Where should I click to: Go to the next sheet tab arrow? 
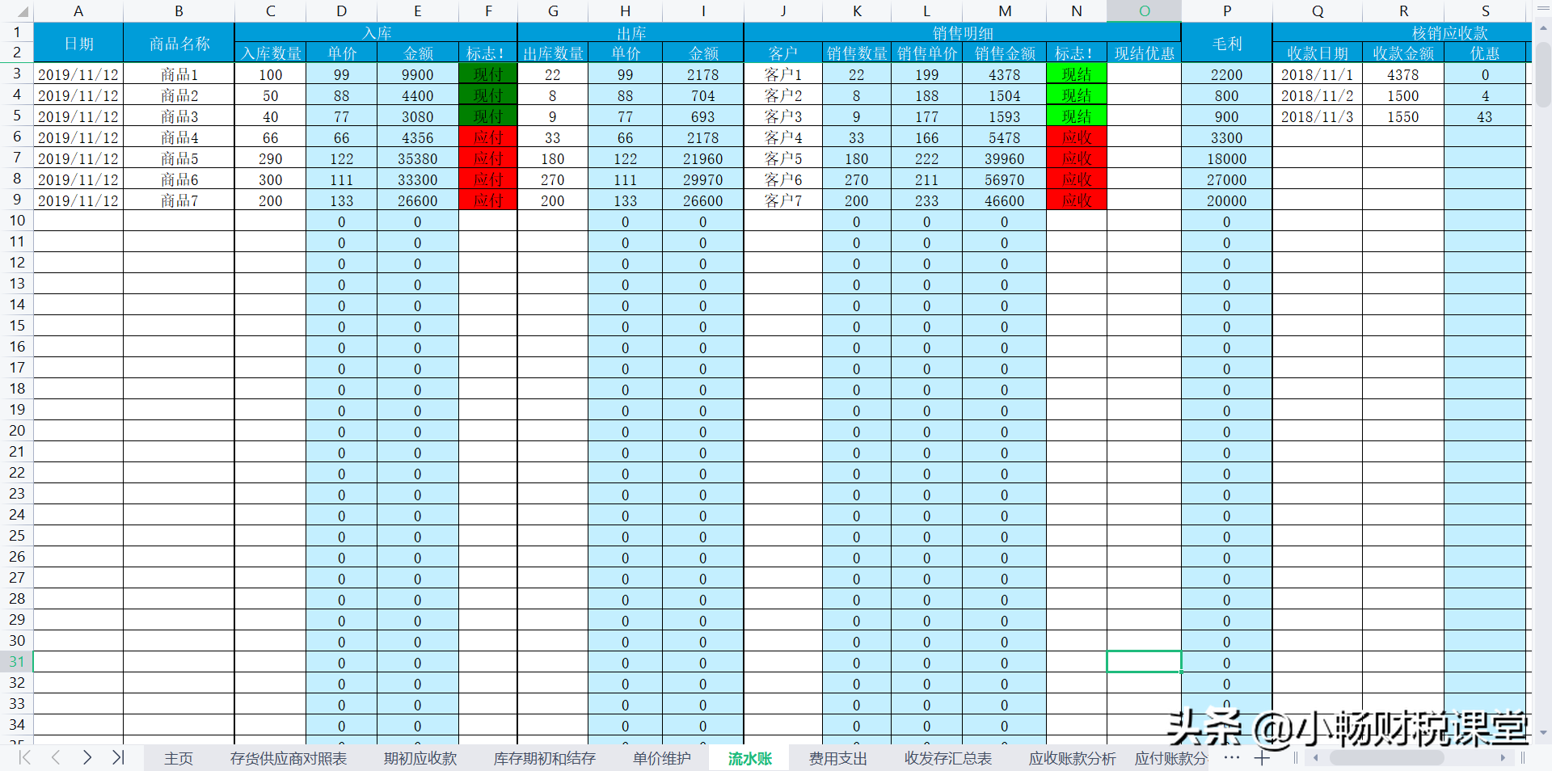pyautogui.click(x=87, y=758)
